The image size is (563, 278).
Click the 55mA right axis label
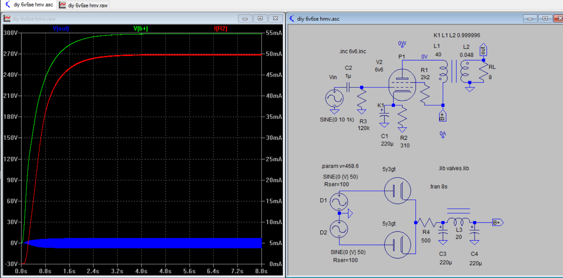click(274, 33)
